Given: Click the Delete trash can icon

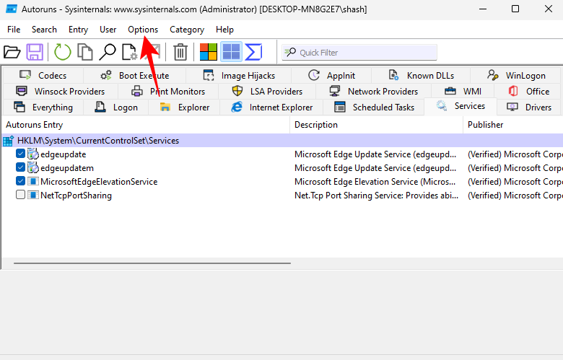Looking at the screenshot, I should [180, 52].
